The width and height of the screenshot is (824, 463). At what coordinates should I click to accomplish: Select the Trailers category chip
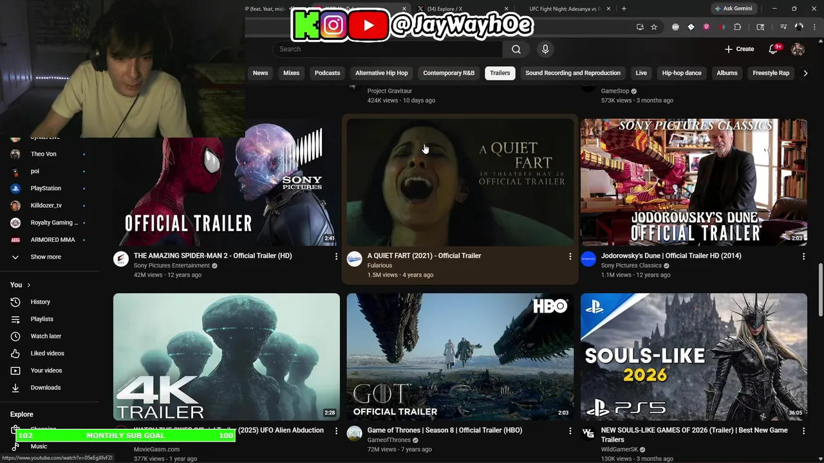click(500, 73)
